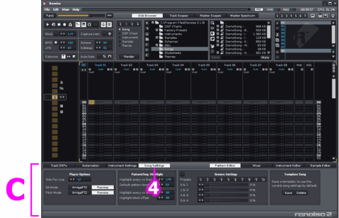Adjust the Octave stepper arrows
Screen dimensions: 339x218
tap(98, 42)
